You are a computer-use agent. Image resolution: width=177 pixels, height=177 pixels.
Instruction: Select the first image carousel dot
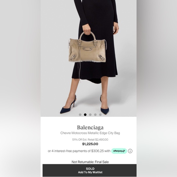coord(80,115)
